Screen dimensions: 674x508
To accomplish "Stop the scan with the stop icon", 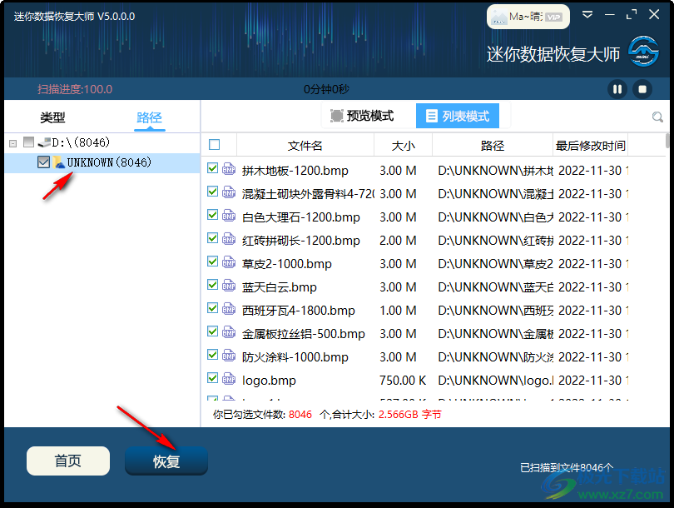I will coord(641,89).
